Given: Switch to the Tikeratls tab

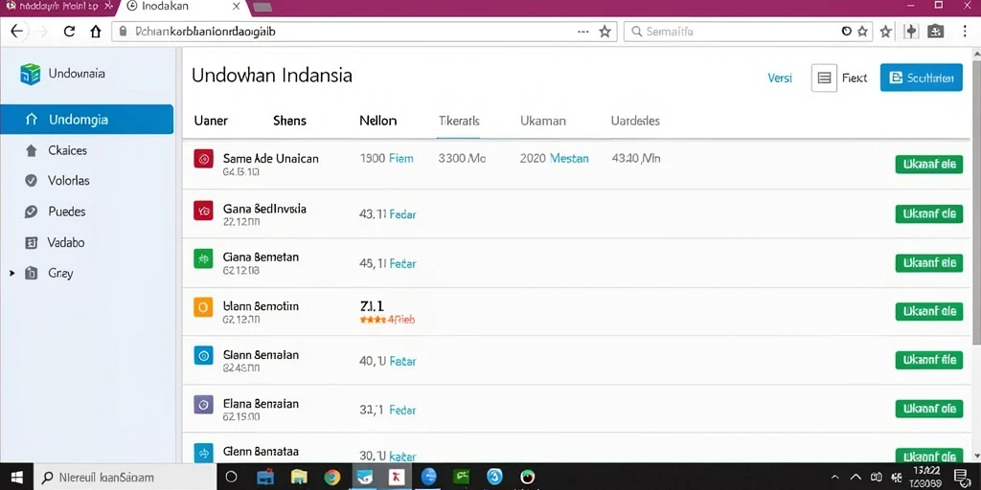Looking at the screenshot, I should click(459, 121).
